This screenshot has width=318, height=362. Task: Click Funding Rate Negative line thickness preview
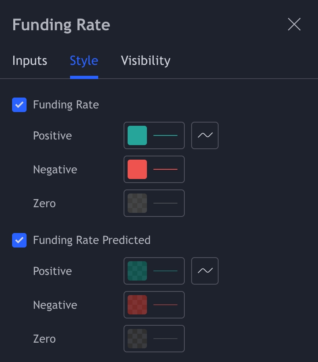(165, 169)
